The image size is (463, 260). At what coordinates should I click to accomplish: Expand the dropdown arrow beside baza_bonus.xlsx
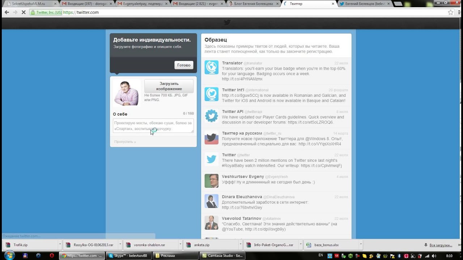tap(361, 244)
